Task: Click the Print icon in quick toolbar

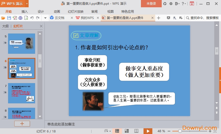Action: [21, 18]
